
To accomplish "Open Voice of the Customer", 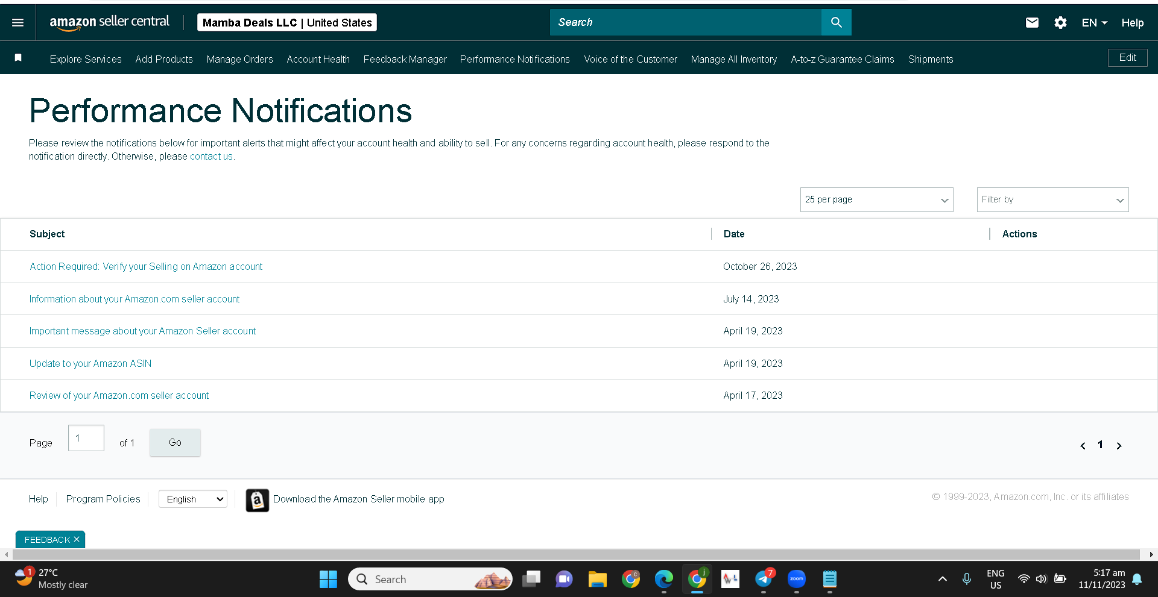I will point(630,59).
